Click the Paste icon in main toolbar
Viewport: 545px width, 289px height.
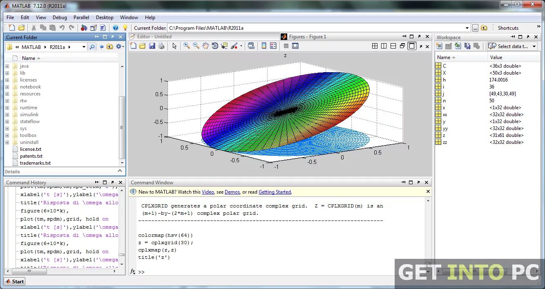(x=52, y=28)
